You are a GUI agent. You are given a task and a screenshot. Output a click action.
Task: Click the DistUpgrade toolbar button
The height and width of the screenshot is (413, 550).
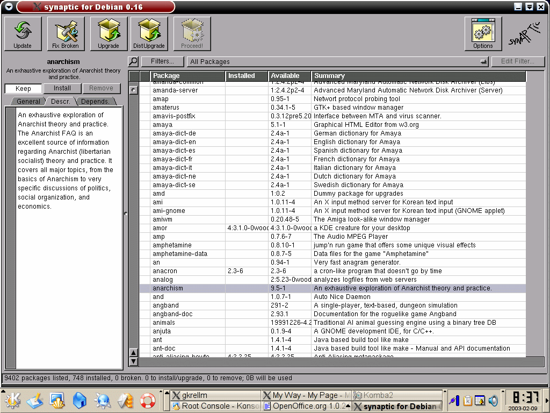click(x=149, y=34)
